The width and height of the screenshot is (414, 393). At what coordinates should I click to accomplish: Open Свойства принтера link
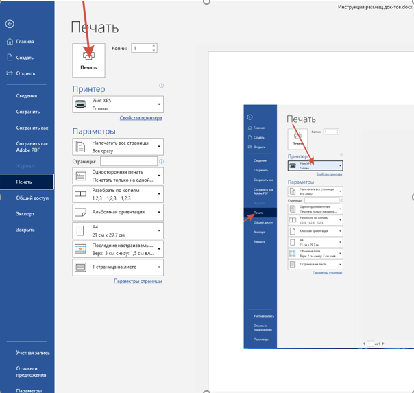pyautogui.click(x=141, y=118)
